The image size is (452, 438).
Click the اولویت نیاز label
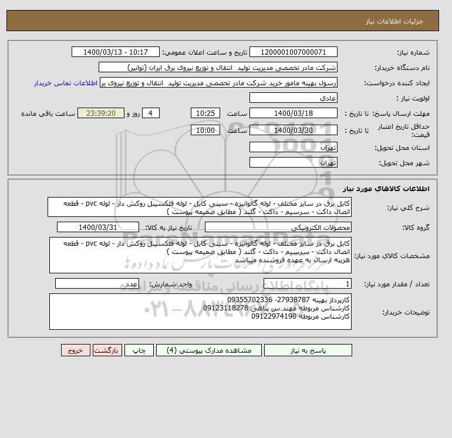point(413,98)
